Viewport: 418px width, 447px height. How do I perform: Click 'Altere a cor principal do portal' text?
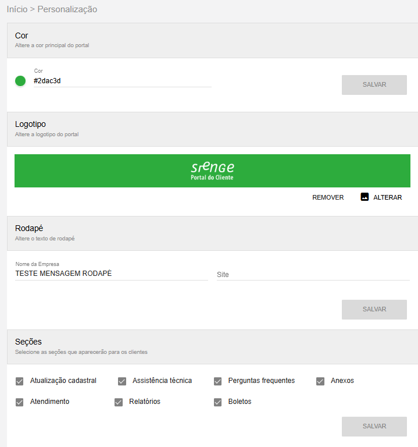click(52, 45)
